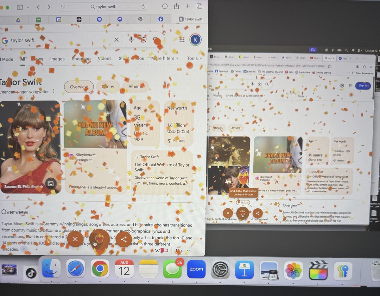Add a new Safari tab

(x=187, y=6)
